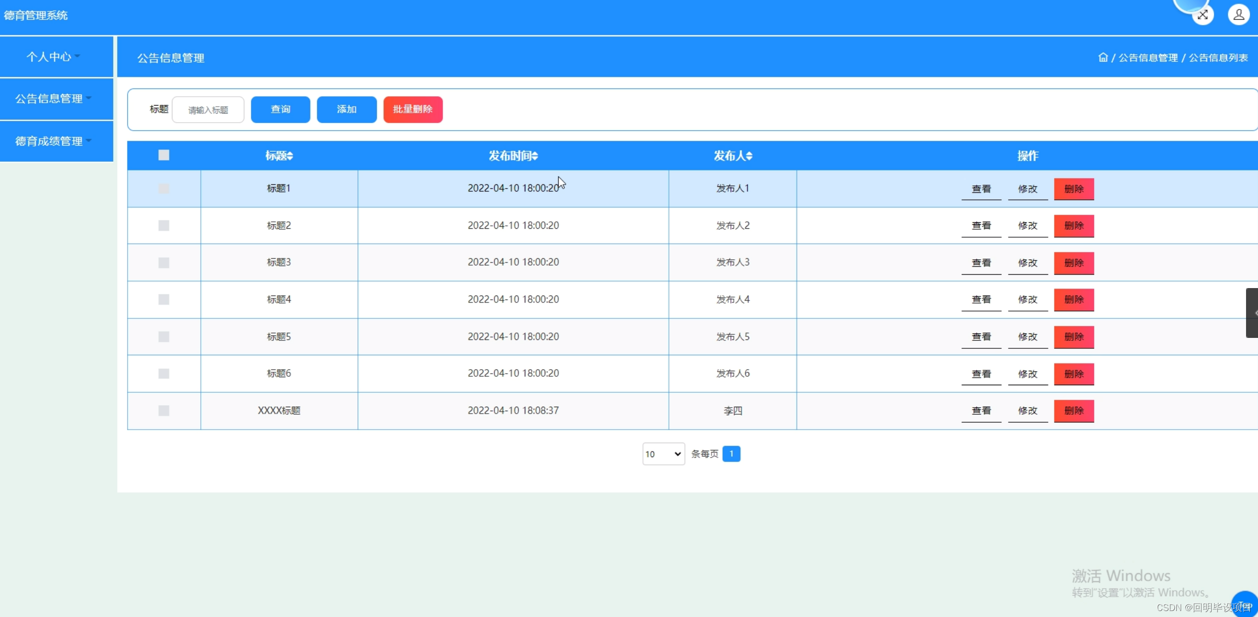
Task: Check the select-all checkbox in table header
Action: [x=163, y=155]
